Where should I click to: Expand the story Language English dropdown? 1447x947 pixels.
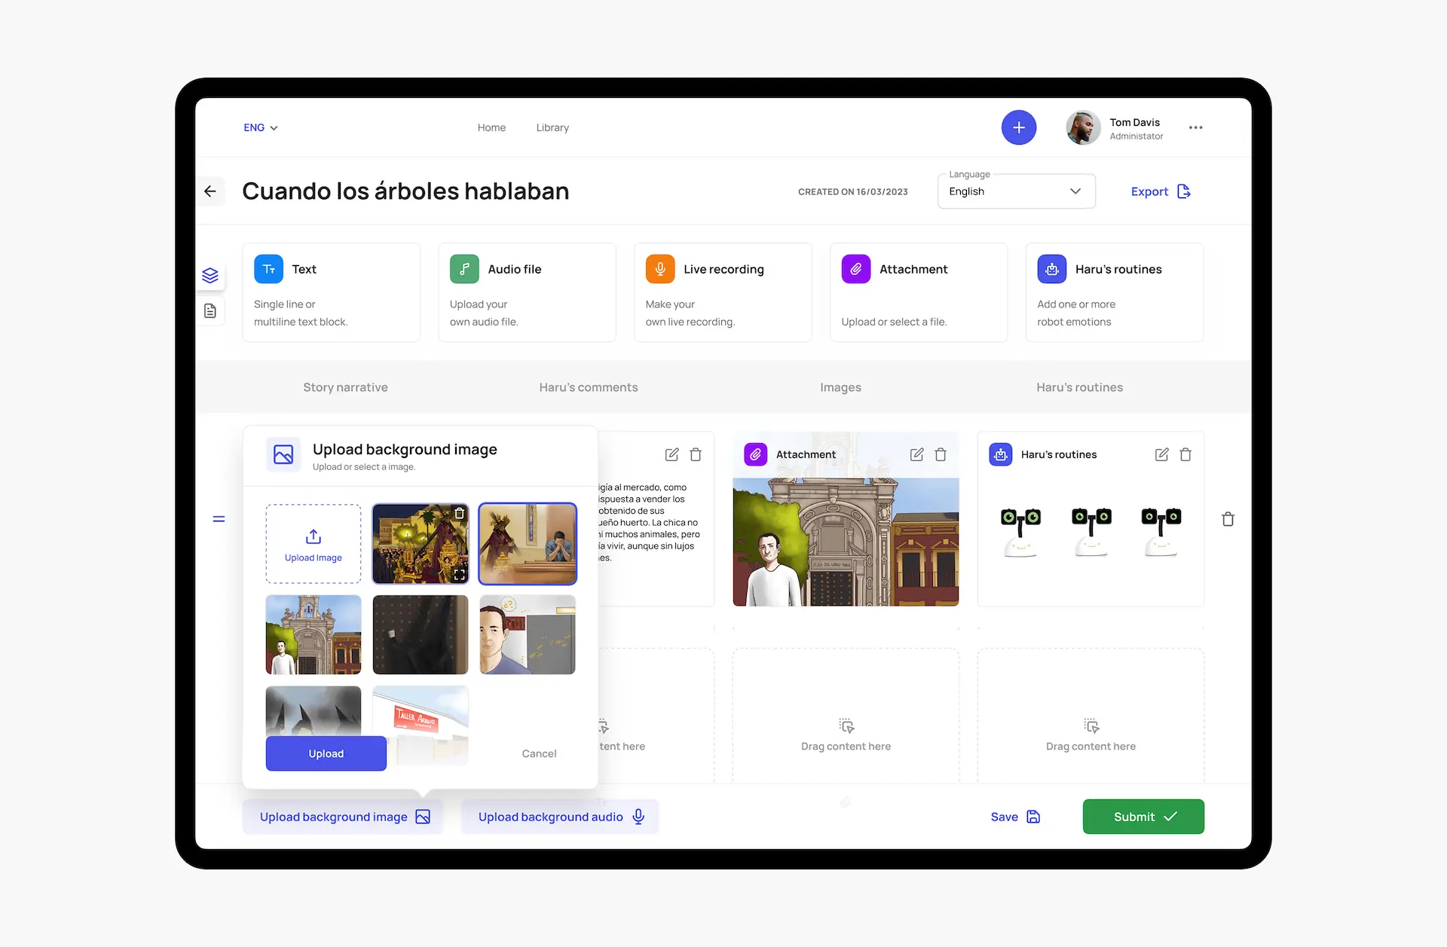click(x=1015, y=191)
